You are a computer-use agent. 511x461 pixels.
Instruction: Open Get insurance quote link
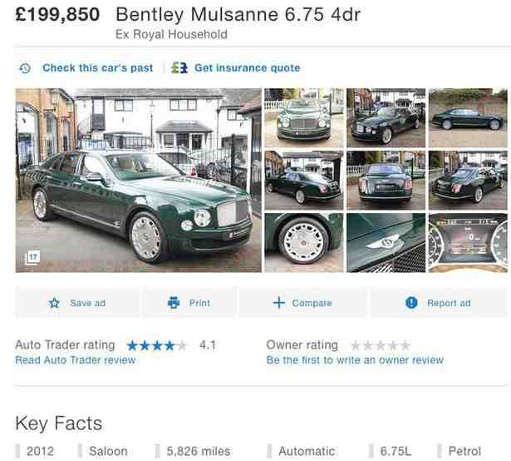[x=248, y=68]
